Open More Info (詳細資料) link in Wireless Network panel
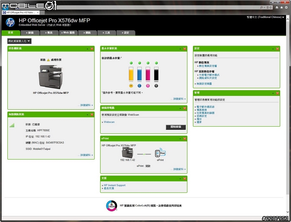 pos(86,155)
